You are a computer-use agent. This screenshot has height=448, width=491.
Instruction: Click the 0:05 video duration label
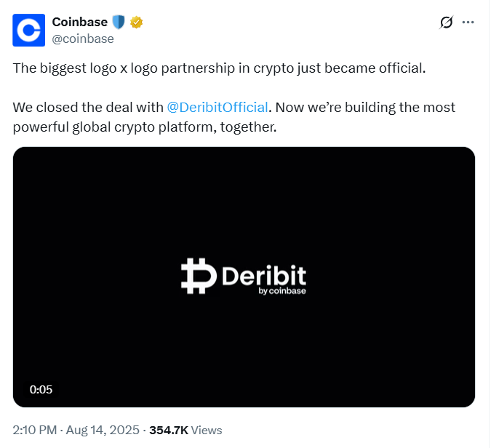(x=41, y=389)
